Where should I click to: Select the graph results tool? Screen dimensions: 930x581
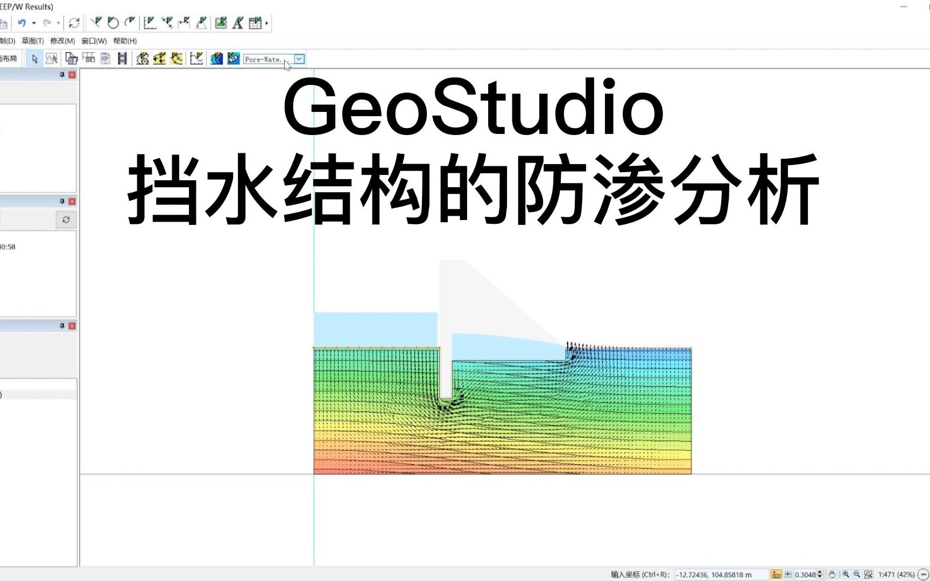point(196,59)
